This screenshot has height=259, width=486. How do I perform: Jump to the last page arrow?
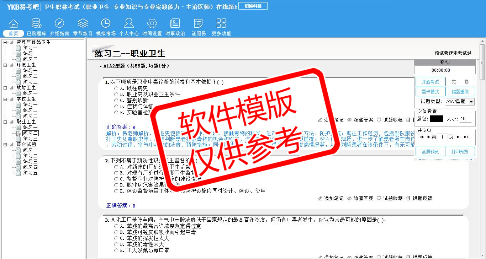466,137
